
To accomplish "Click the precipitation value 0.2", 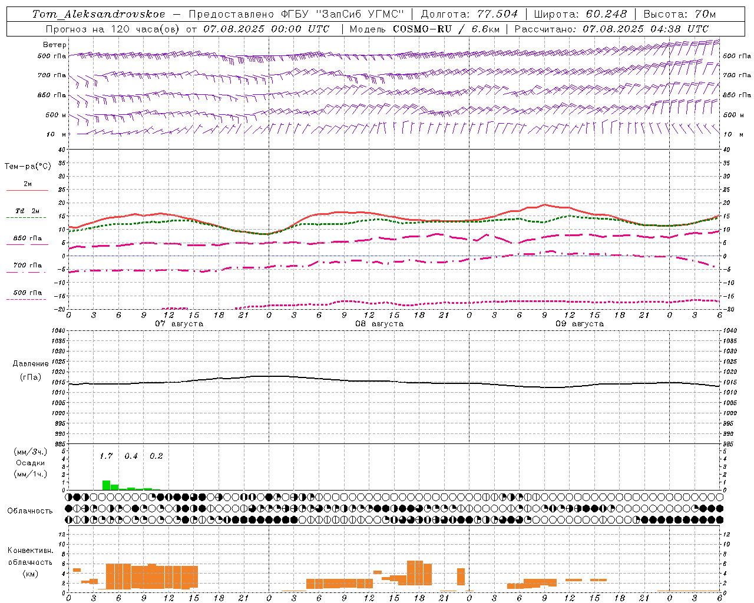I will tap(156, 456).
